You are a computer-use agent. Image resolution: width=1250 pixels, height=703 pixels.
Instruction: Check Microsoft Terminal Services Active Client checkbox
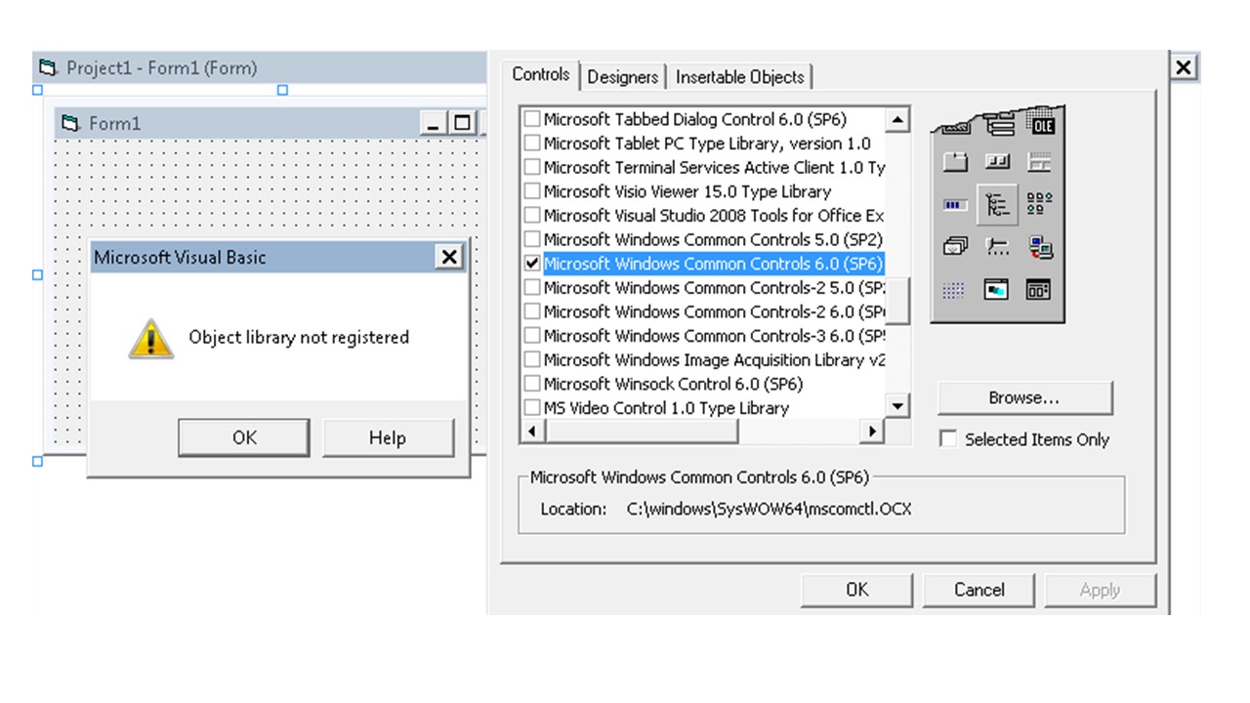532,167
